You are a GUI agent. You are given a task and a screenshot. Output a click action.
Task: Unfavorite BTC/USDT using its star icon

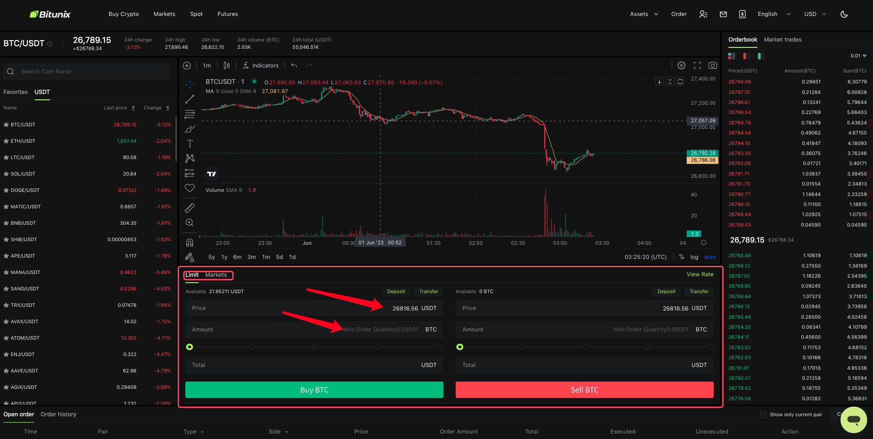click(5, 124)
